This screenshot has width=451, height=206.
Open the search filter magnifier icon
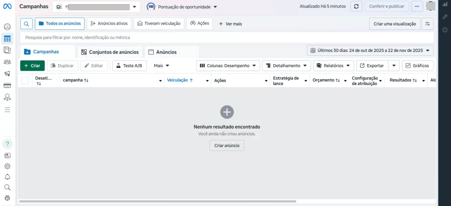26,24
